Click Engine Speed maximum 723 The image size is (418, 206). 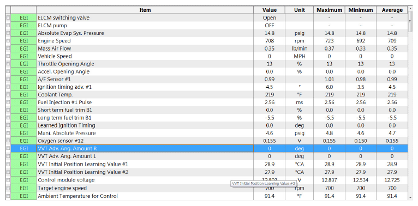[329, 41]
